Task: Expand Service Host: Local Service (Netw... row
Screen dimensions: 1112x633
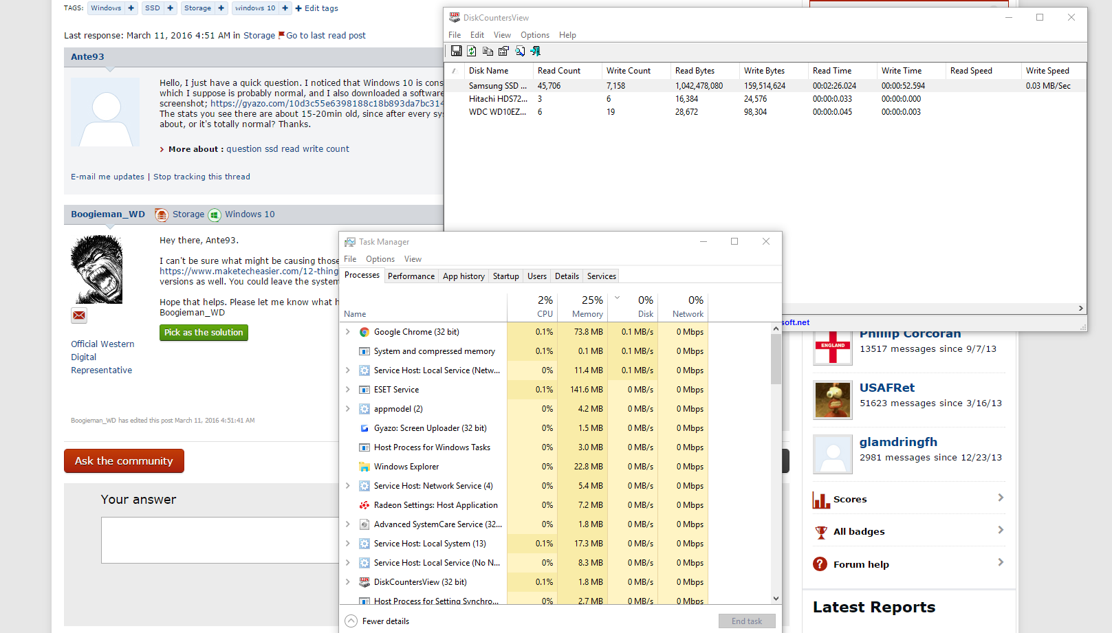Action: click(348, 370)
